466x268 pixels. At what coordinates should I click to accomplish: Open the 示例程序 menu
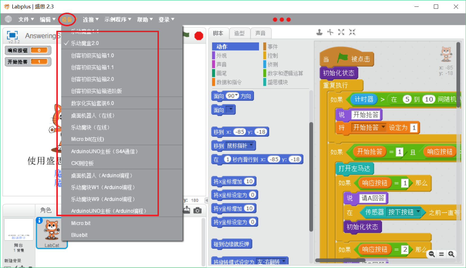(x=118, y=19)
